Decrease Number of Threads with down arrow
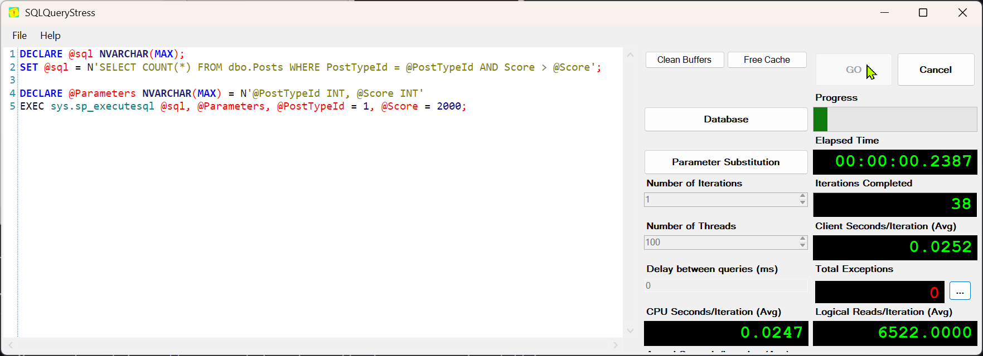 (x=802, y=245)
